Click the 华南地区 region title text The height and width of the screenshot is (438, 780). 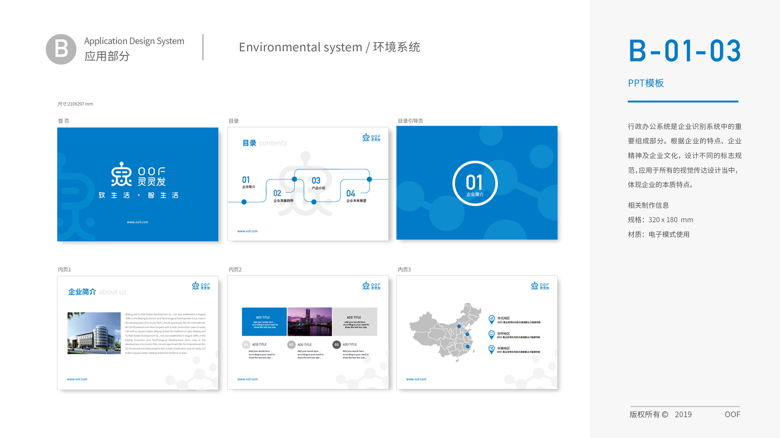503,348
